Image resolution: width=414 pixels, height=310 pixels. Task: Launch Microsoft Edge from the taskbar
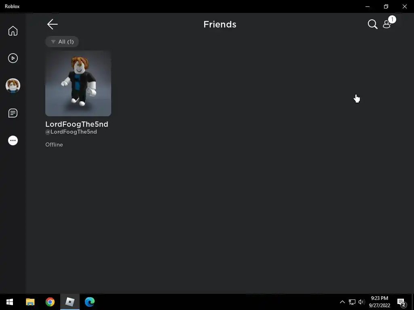89,302
